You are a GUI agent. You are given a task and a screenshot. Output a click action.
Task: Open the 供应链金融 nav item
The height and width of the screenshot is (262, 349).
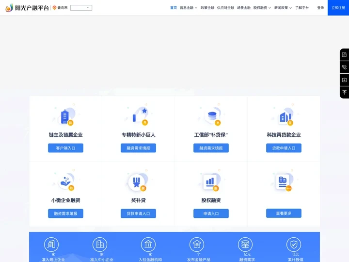click(x=225, y=8)
